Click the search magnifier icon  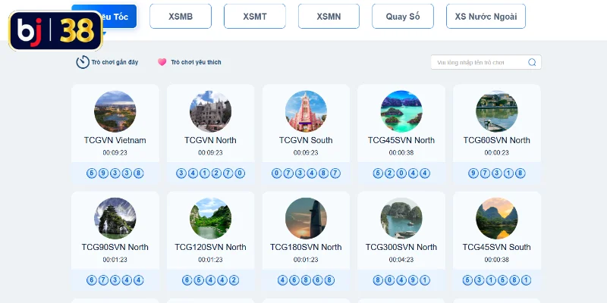[x=533, y=62]
